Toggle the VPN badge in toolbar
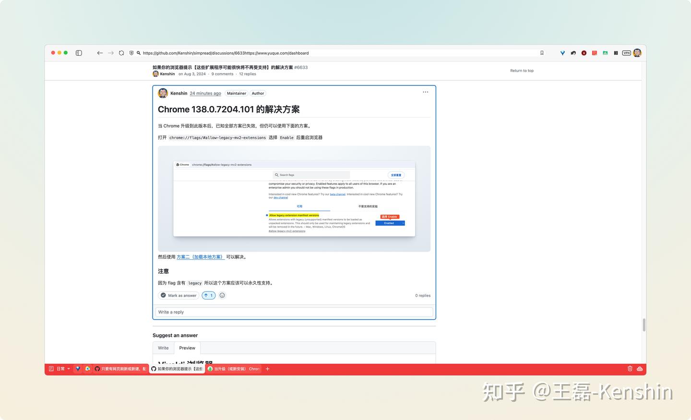This screenshot has width=691, height=420. [626, 53]
